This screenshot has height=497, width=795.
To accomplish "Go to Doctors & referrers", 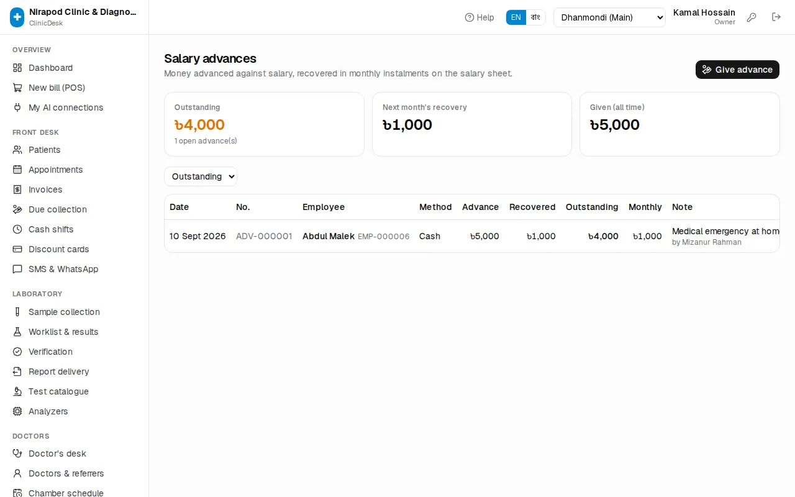I will pyautogui.click(x=75, y=473).
